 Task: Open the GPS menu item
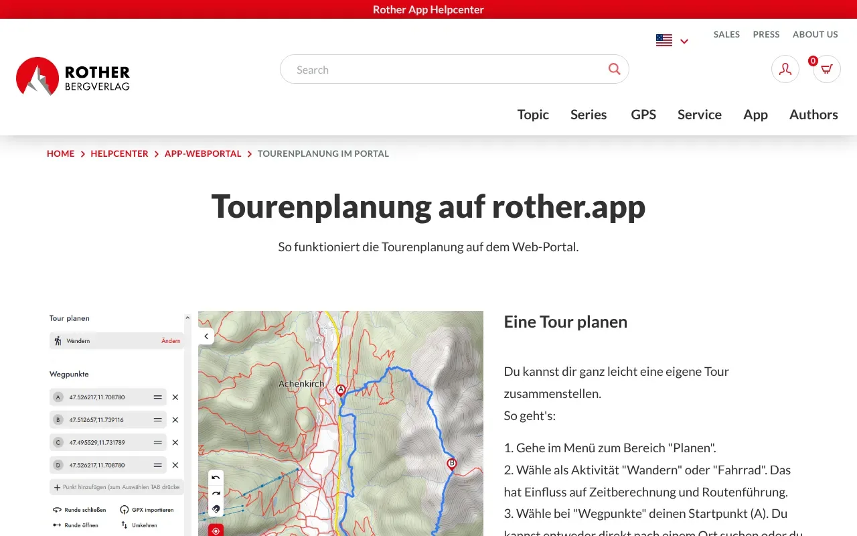tap(643, 114)
